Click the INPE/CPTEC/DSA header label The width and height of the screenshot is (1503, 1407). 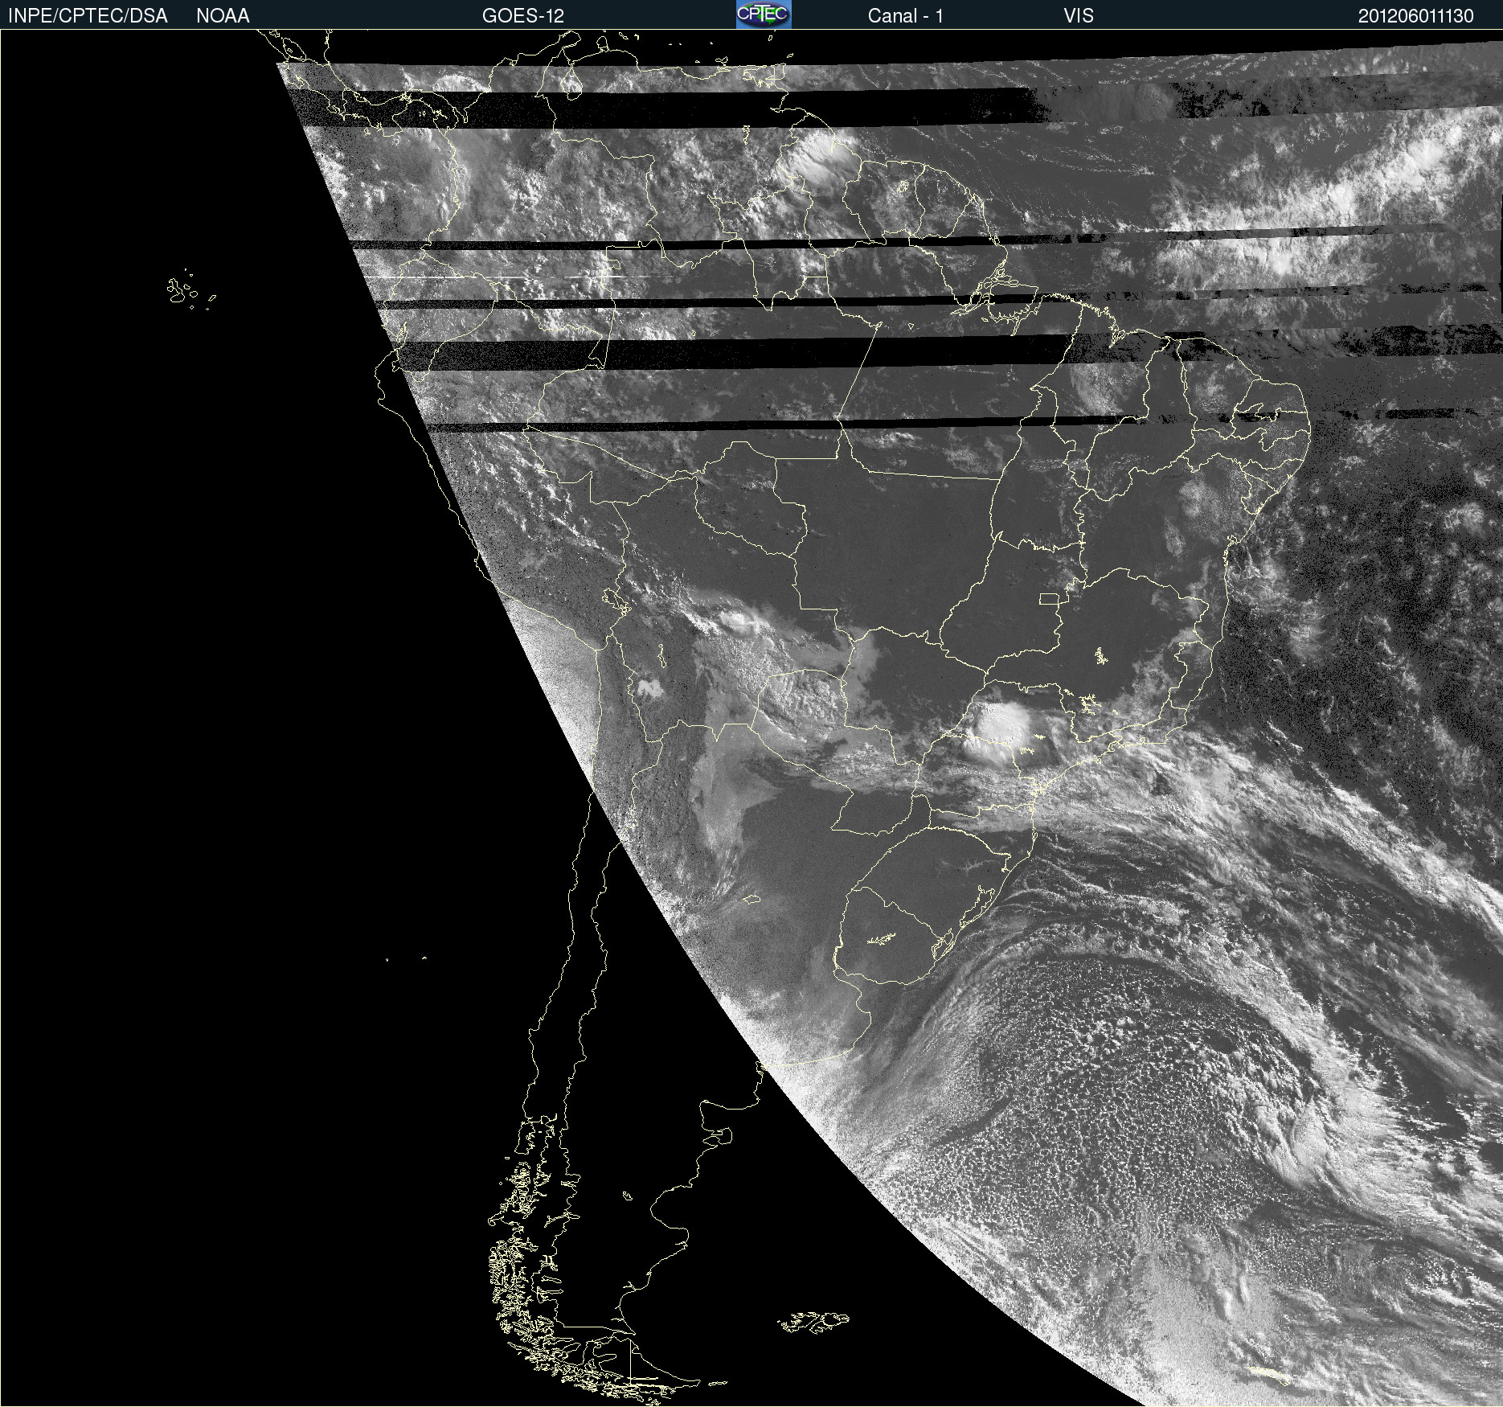point(88,16)
